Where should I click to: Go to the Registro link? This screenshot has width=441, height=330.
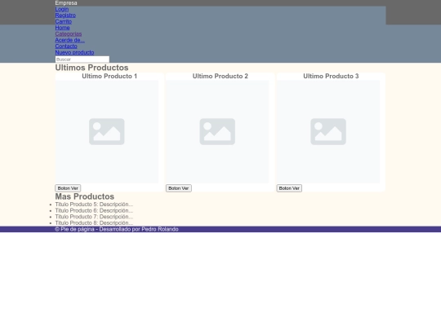coord(65,15)
